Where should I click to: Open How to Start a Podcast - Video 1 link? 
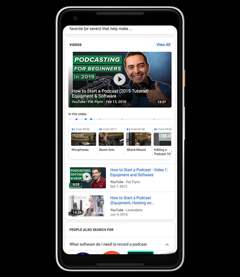tap(139, 172)
